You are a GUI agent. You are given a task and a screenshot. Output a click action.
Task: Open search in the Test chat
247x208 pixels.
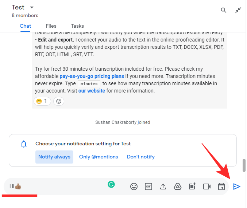coord(223,10)
